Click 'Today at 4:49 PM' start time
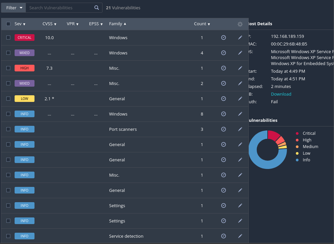The height and width of the screenshot is (244, 334). coord(288,71)
